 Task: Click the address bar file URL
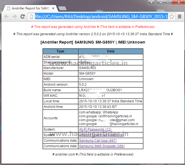101,17
